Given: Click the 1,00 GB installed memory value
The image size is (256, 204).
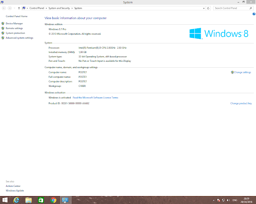Looking at the screenshot, I should (x=83, y=52).
